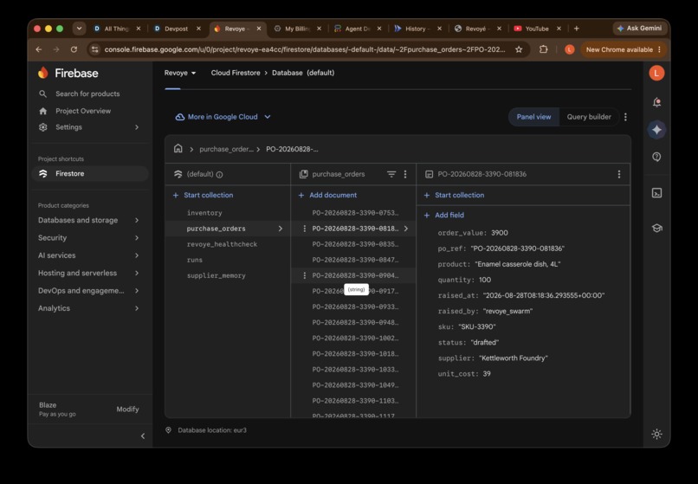Expand Databases and storage category
This screenshot has width=698, height=484.
[88, 221]
